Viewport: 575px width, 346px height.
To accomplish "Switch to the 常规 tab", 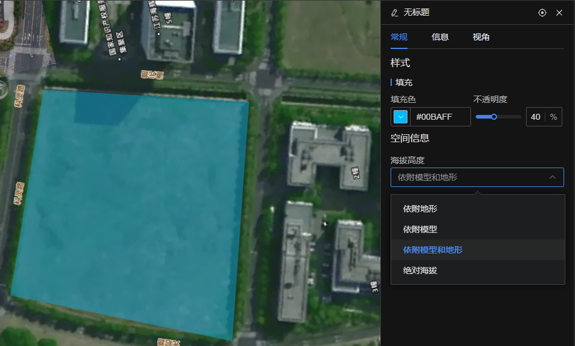I will (399, 37).
